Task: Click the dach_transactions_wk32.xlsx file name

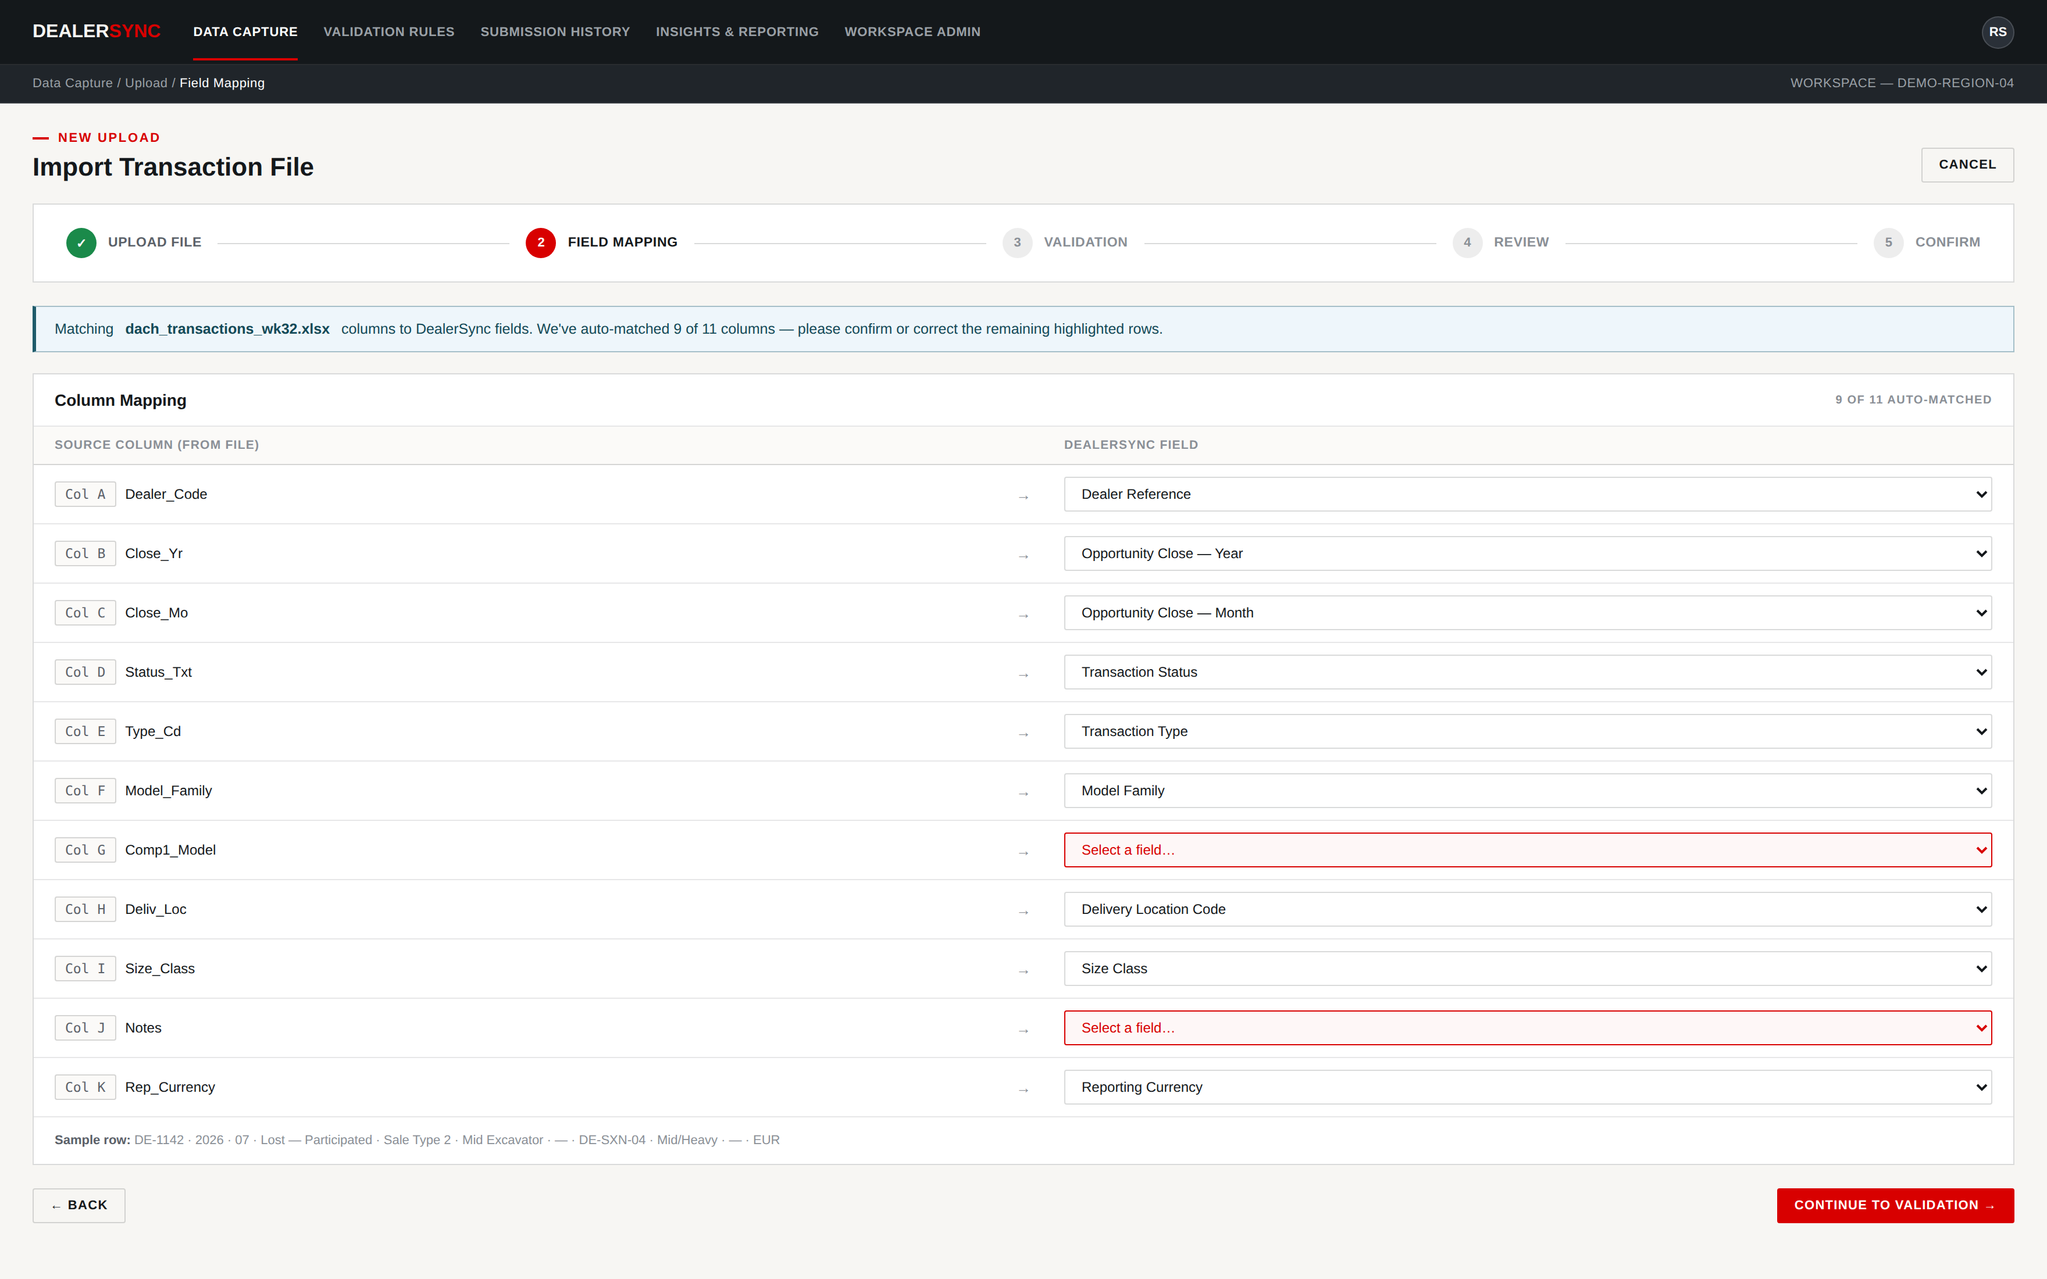Action: (x=227, y=329)
